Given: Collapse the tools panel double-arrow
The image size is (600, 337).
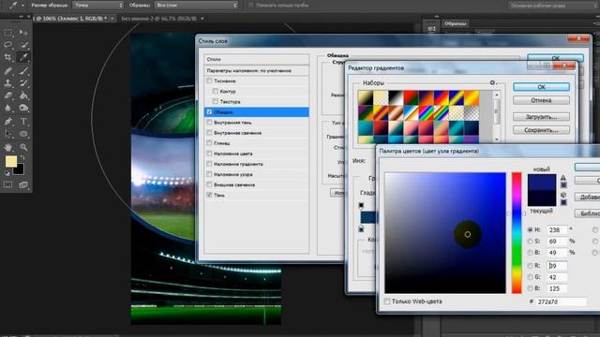Looking at the screenshot, I should (x=21, y=17).
